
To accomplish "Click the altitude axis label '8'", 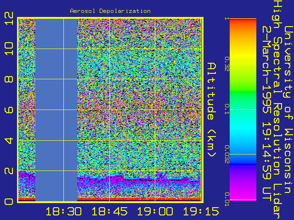I will pyautogui.click(x=9, y=79).
